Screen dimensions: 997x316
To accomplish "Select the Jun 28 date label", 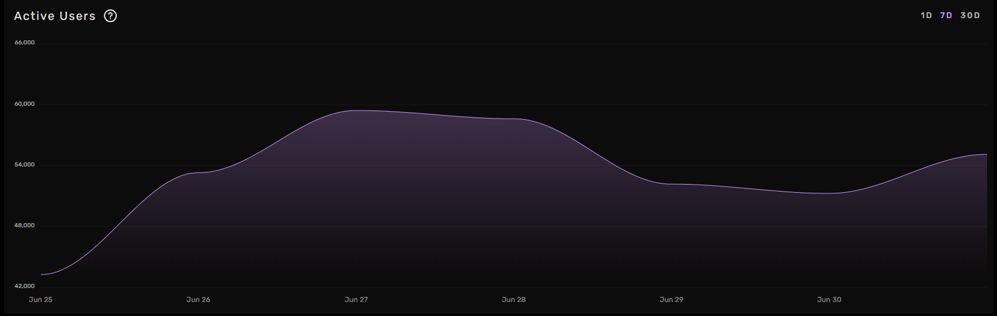I will (513, 300).
